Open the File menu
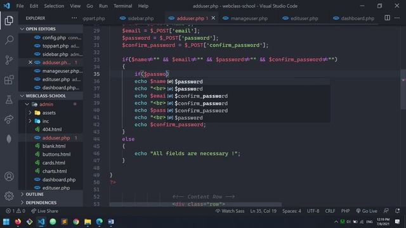The height and width of the screenshot is (228, 406). point(20,6)
